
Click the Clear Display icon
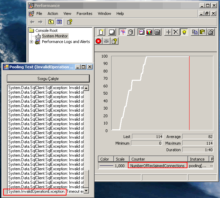(112, 32)
